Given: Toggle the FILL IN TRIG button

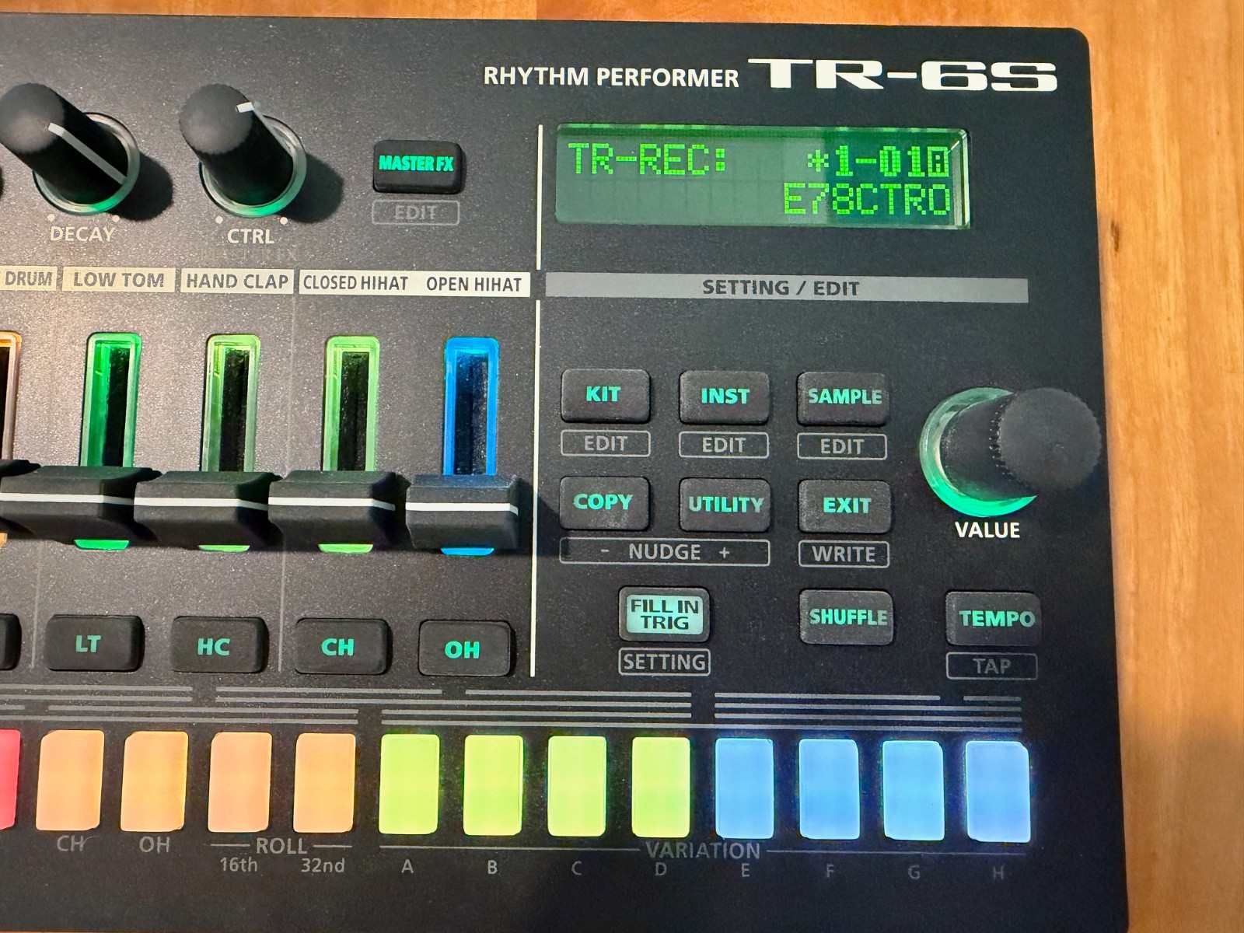Looking at the screenshot, I should coord(665,614).
